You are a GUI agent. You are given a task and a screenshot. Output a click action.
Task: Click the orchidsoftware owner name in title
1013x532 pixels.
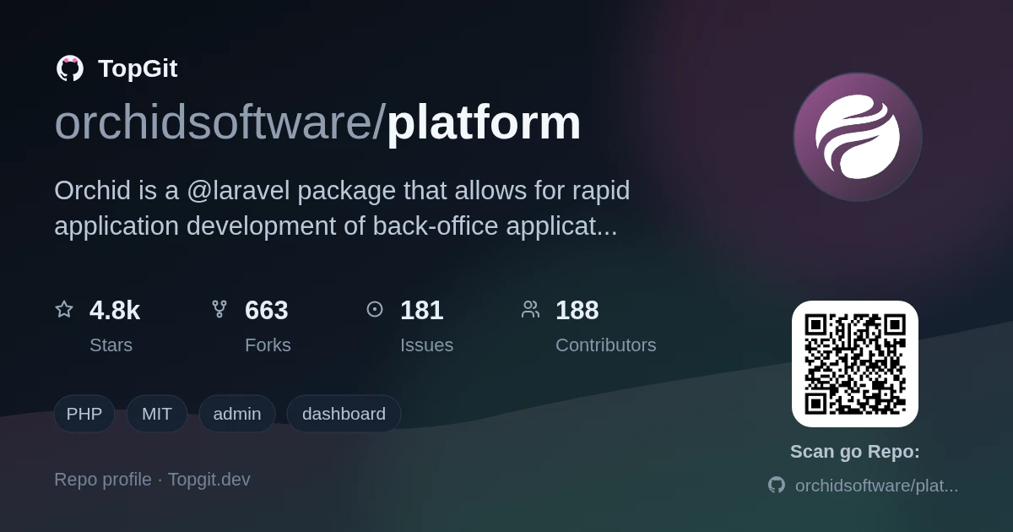pyautogui.click(x=214, y=122)
